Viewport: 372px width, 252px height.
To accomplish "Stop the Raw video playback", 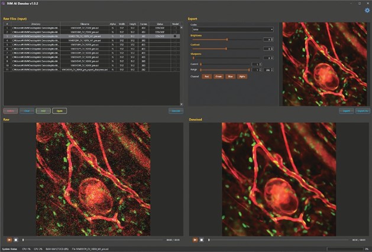I will point(16,240).
